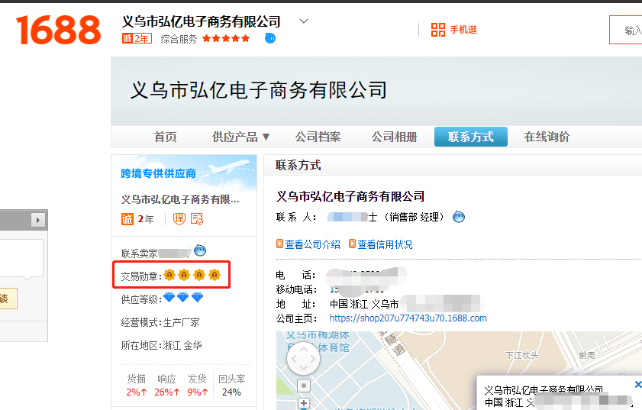
Task: Click the 响应 26% rating value
Action: (166, 392)
